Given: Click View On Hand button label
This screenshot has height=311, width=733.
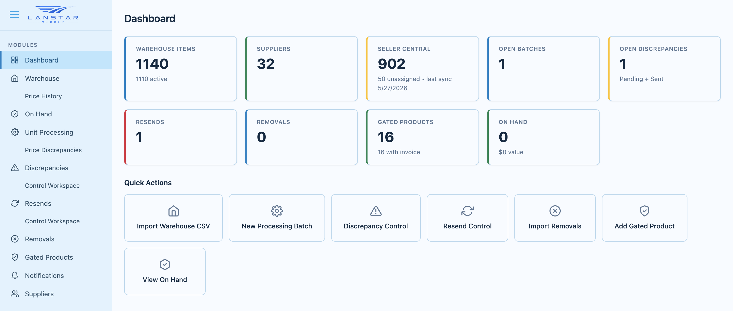Looking at the screenshot, I should pos(165,280).
